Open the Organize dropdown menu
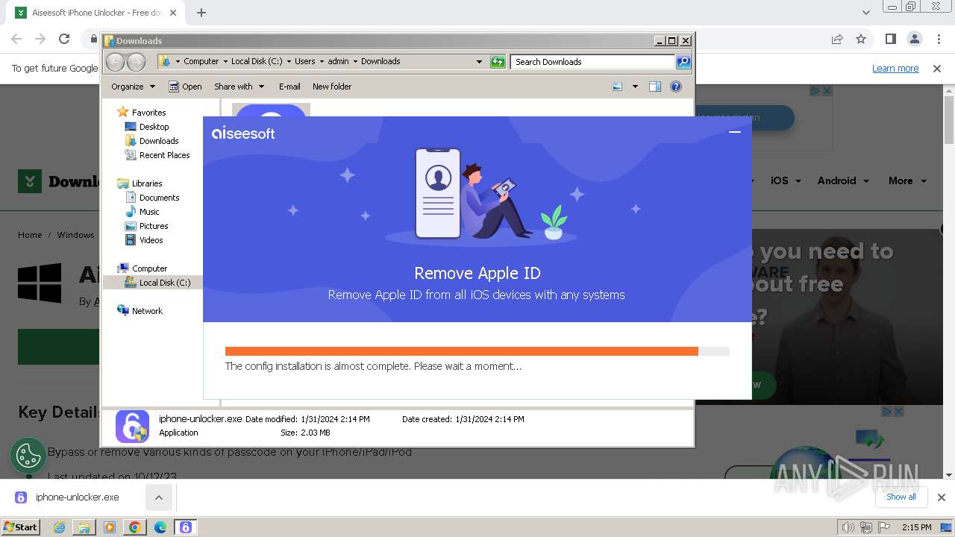The image size is (955, 537). click(x=133, y=87)
